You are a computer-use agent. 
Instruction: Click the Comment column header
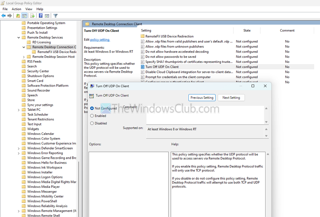(x=287, y=31)
